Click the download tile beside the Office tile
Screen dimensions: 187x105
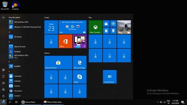[51, 41]
